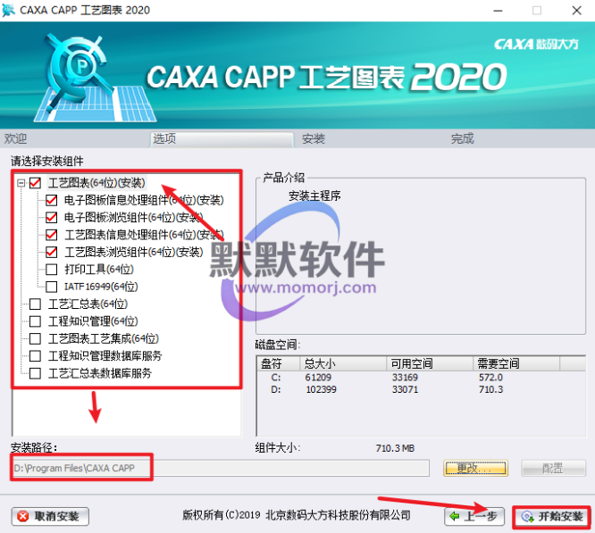Check the 工艺汇总表(64位) component
Screen dimensions: 595x533
tap(36, 304)
